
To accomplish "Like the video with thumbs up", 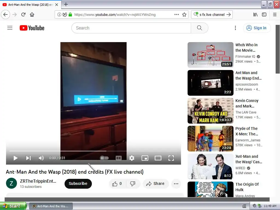I will coord(117,183).
